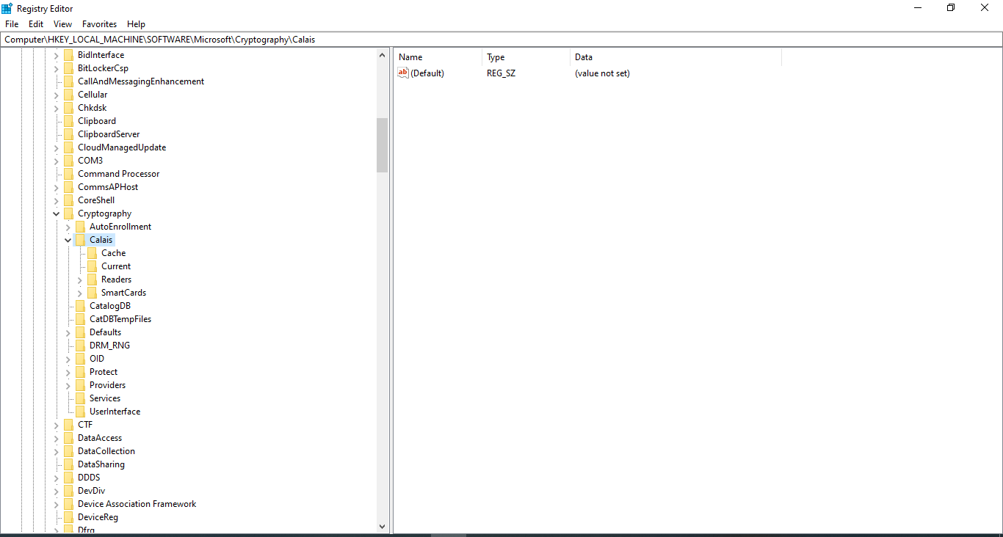Select the DDDS key
The height and width of the screenshot is (537, 1003).
[89, 478]
